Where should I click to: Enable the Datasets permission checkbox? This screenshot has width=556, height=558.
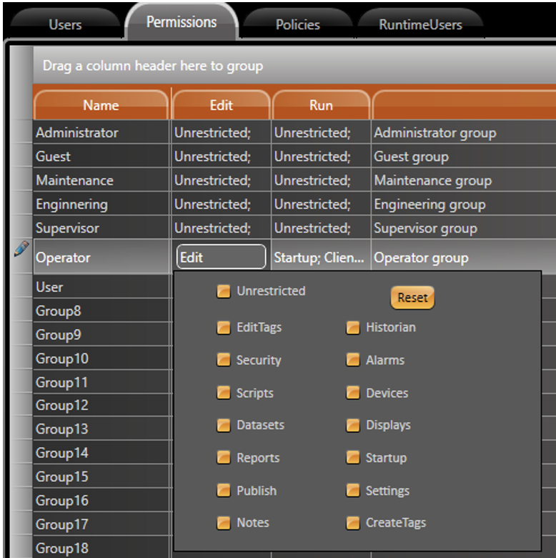224,426
